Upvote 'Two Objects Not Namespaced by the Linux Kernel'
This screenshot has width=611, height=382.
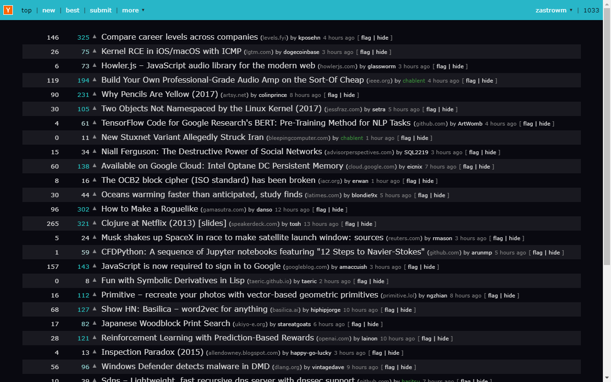[95, 109]
